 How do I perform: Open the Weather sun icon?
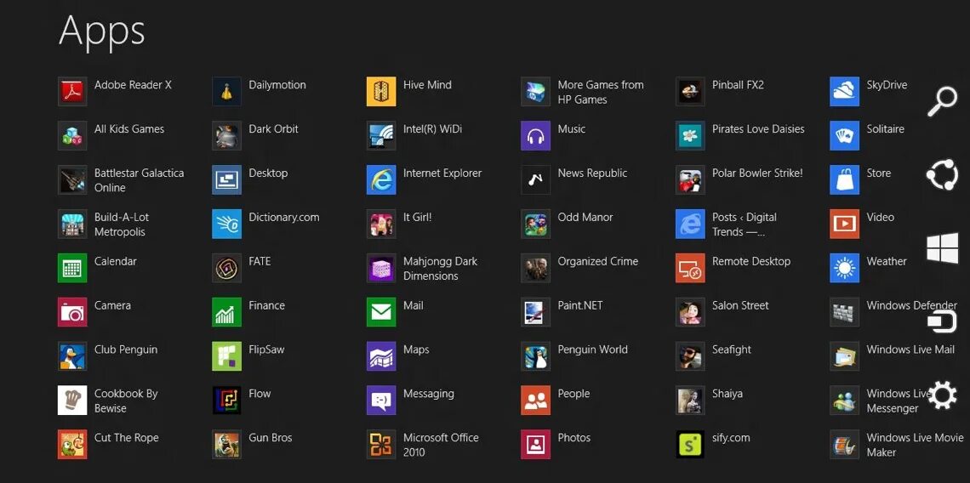click(x=844, y=268)
